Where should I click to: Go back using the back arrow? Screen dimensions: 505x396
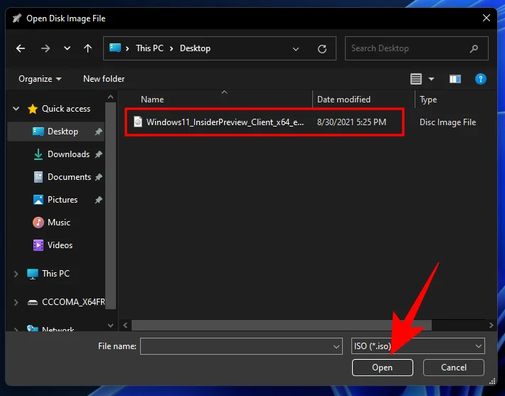pos(21,48)
